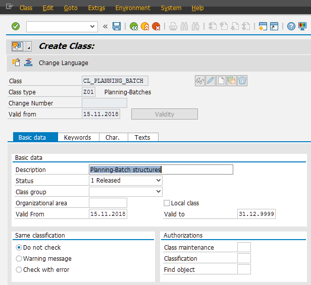Image resolution: width=311 pixels, height=285 pixels.
Task: Click the green Enter checkmark icon
Action: click(16, 26)
